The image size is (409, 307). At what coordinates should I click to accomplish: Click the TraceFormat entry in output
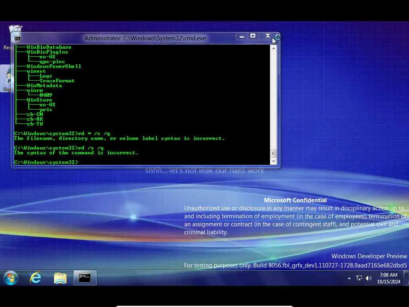click(57, 81)
